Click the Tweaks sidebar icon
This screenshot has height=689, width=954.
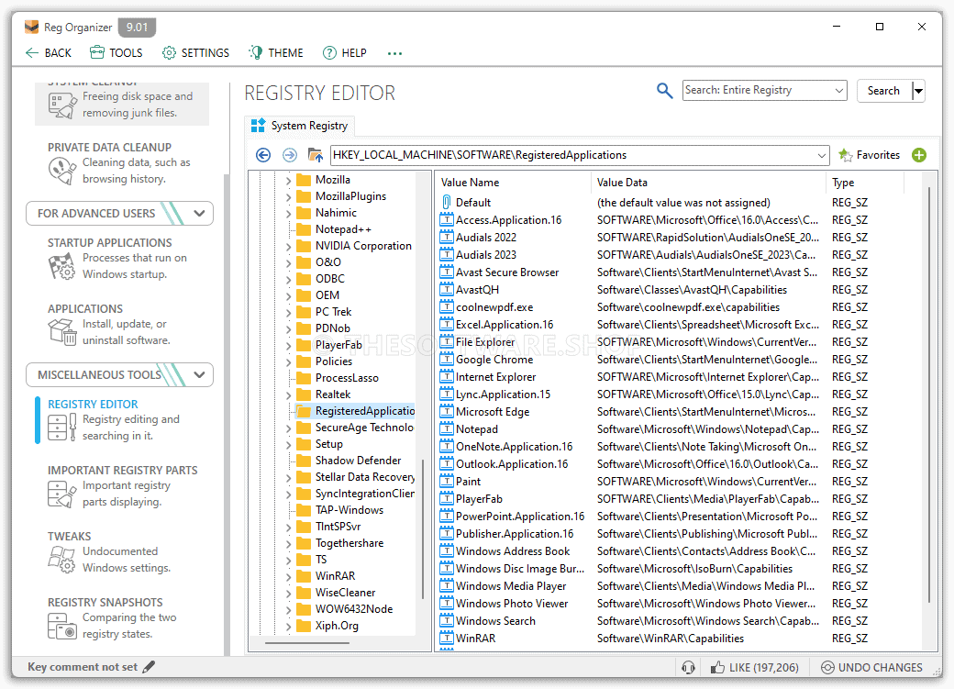coord(62,560)
